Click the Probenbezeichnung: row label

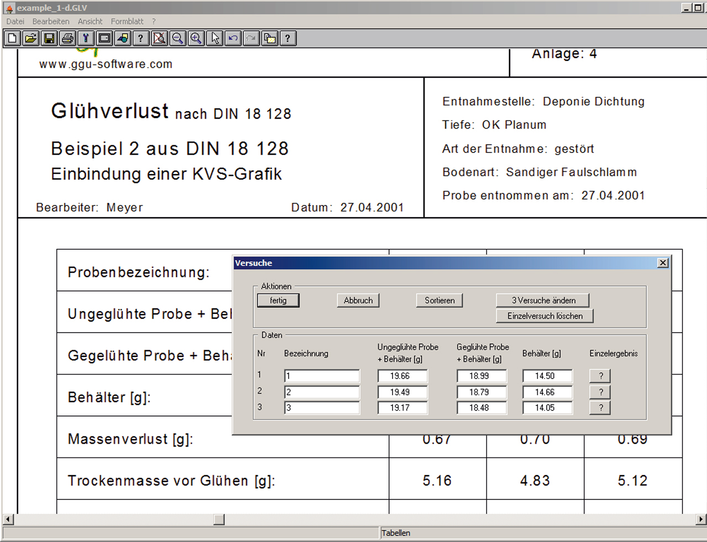click(x=139, y=272)
